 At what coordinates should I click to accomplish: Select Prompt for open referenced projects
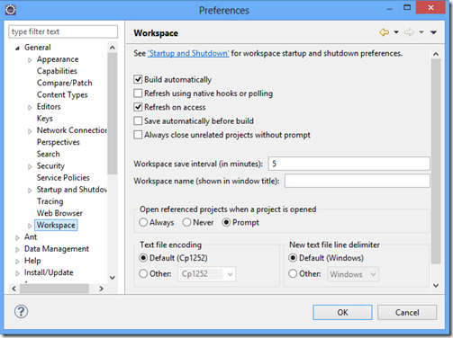226,222
